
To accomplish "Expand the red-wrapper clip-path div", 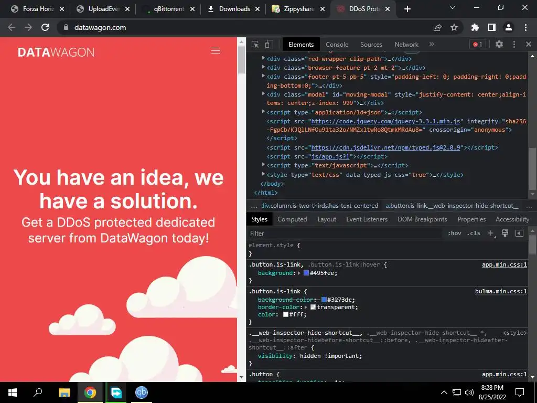I will pos(263,58).
